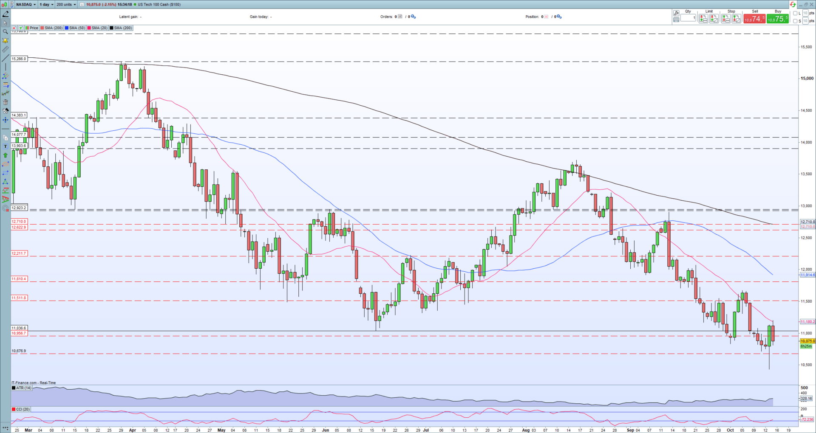Open the 1 day timeframe dropdown

coord(46,4)
